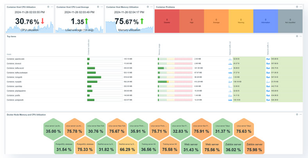Click the yellow Warning severity tile
The width and height of the screenshot is (308, 158).
coord(241,21)
